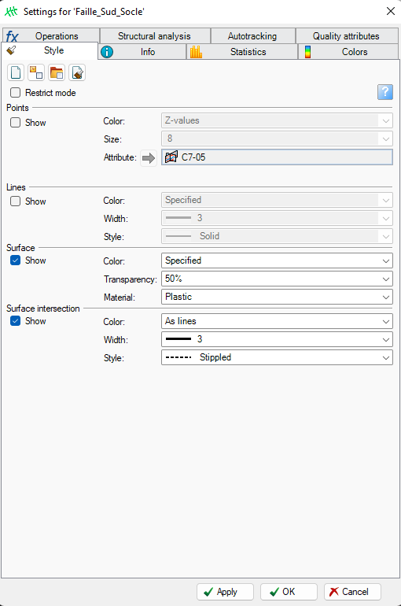Click the folder icon in the style toolbar
The height and width of the screenshot is (606, 401).
tap(57, 72)
